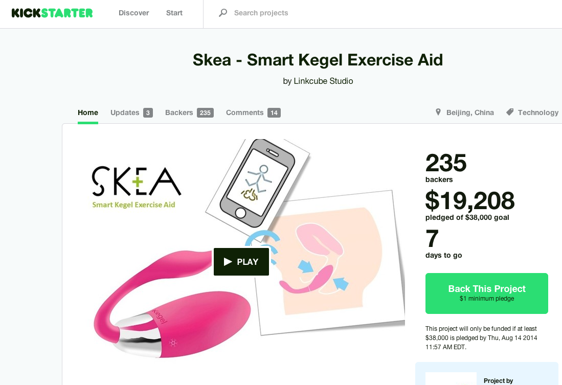
Task: Click the Backers count badge 235
Action: [x=205, y=113]
